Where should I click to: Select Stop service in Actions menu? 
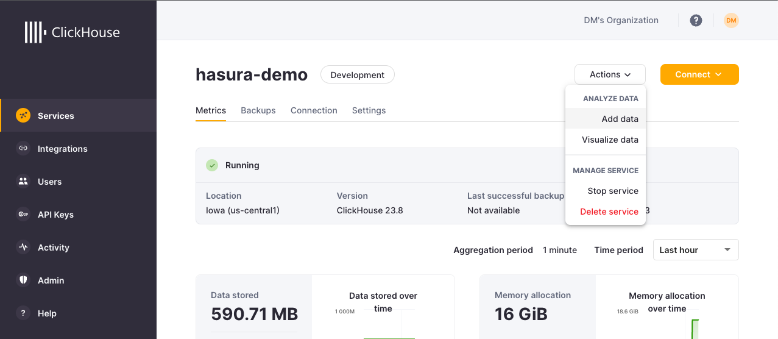click(x=606, y=191)
